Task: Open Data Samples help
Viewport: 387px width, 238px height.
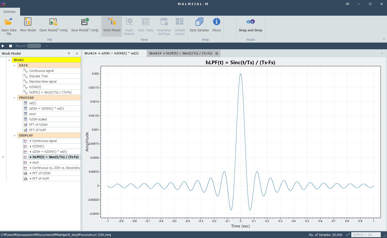Action: coord(199,25)
